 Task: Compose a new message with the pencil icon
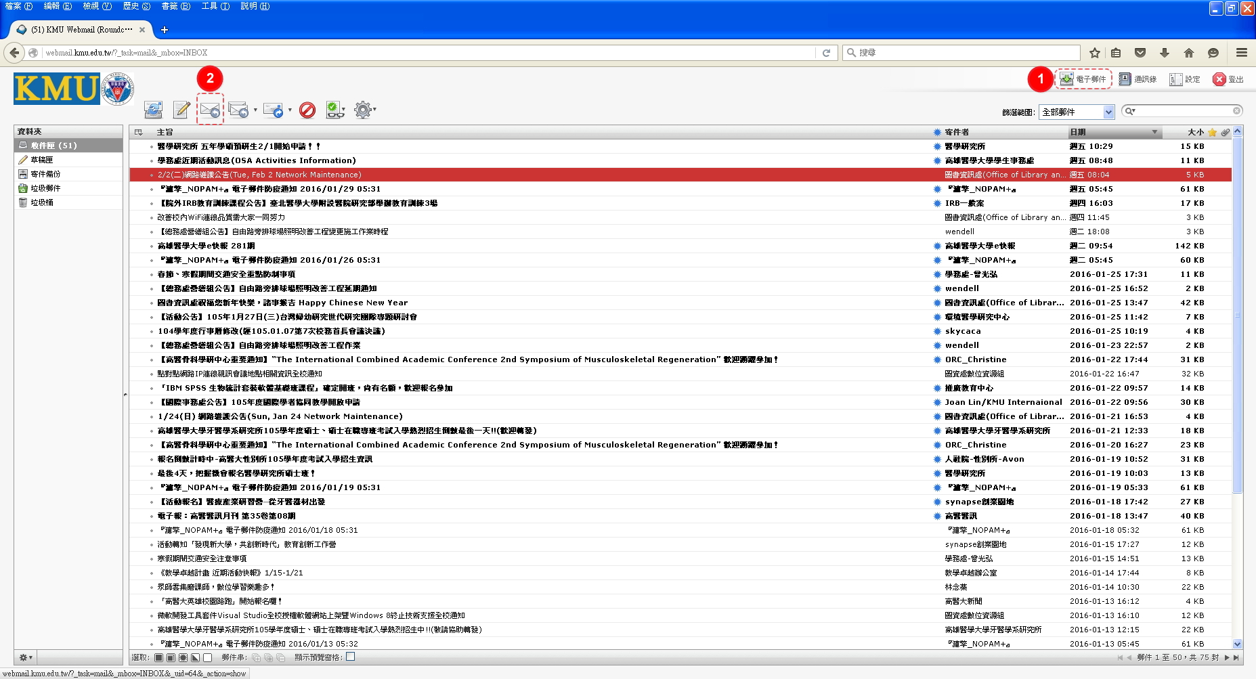(x=181, y=110)
